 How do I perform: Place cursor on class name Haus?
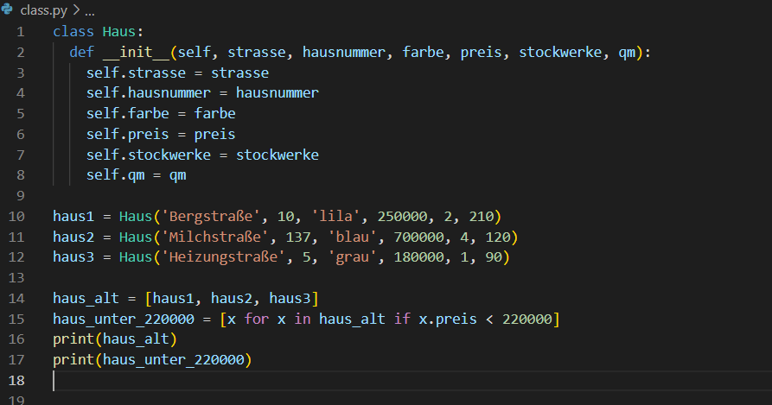point(117,31)
